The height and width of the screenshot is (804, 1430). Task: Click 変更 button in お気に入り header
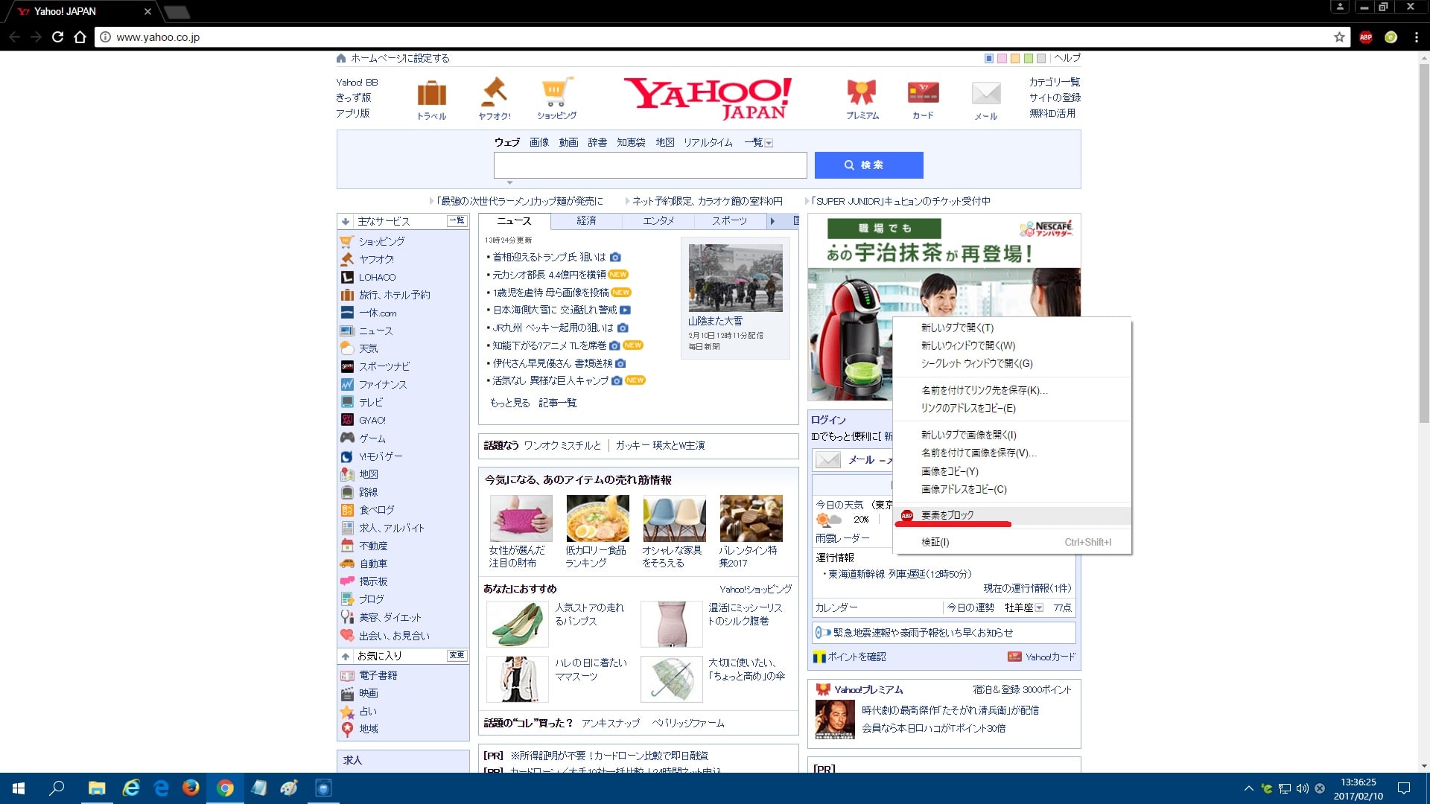(457, 655)
